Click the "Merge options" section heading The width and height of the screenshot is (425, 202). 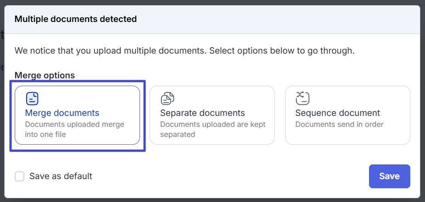(45, 75)
